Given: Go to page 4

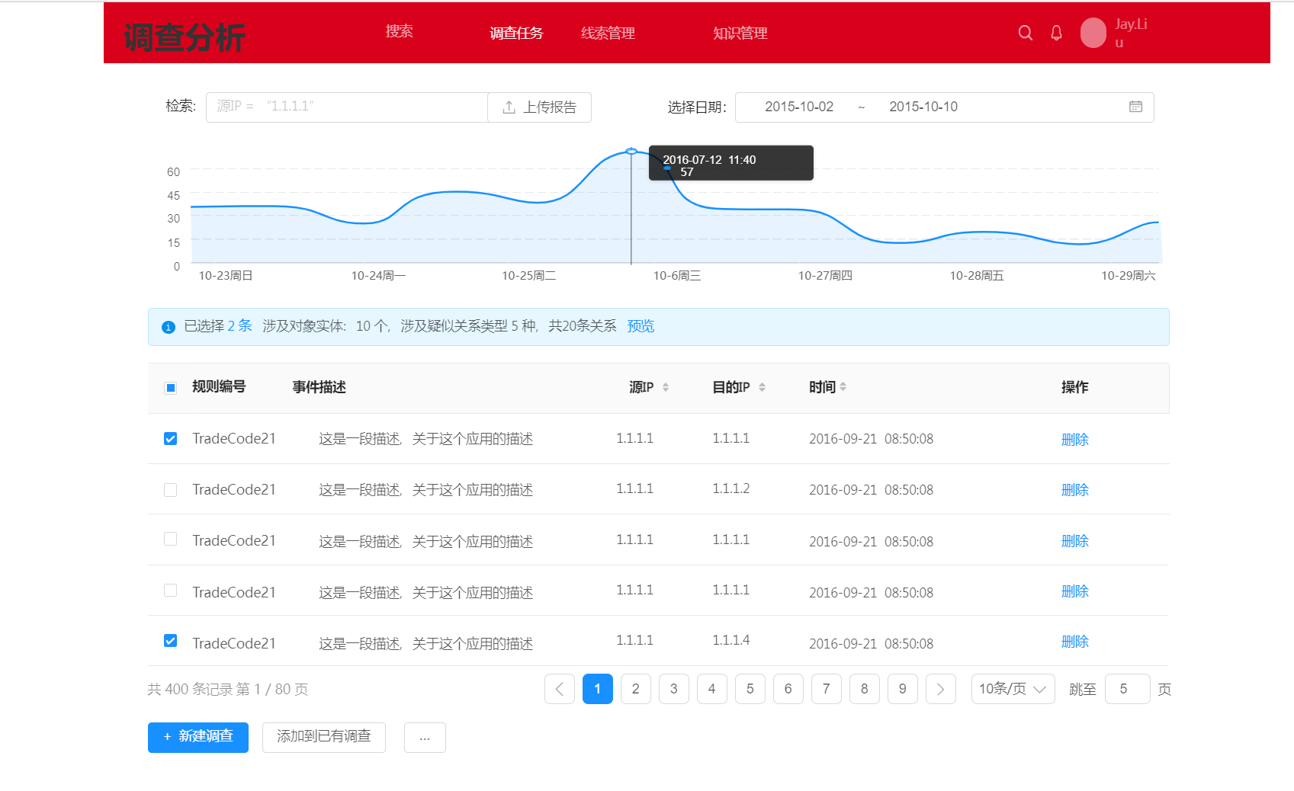Looking at the screenshot, I should point(712,689).
